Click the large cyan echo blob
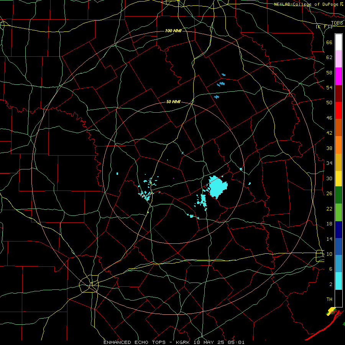 coord(218,187)
